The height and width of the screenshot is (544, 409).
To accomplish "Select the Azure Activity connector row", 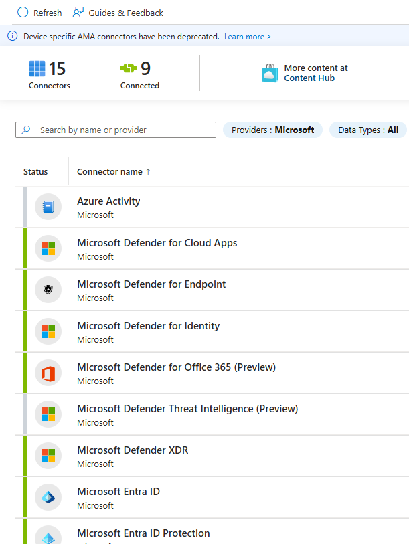I will (x=212, y=207).
